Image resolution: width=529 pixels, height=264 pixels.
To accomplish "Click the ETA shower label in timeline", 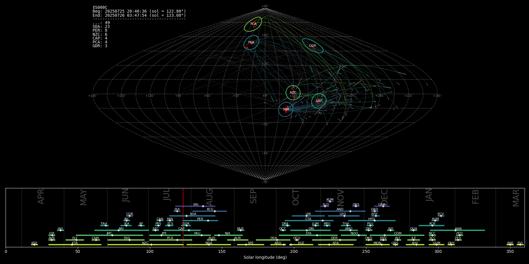I will pos(75,243).
